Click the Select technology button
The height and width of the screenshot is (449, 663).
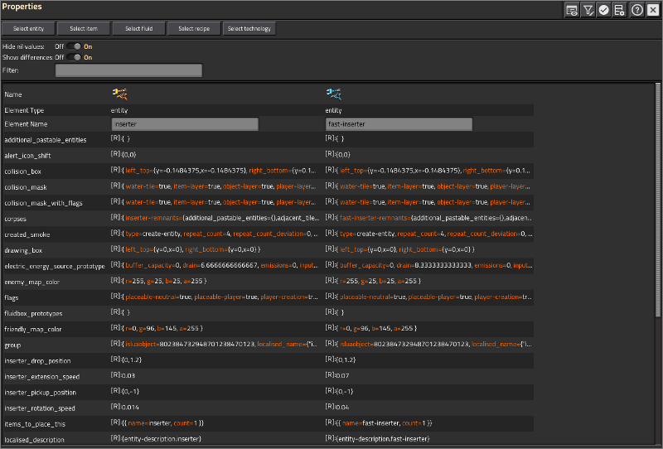point(249,28)
